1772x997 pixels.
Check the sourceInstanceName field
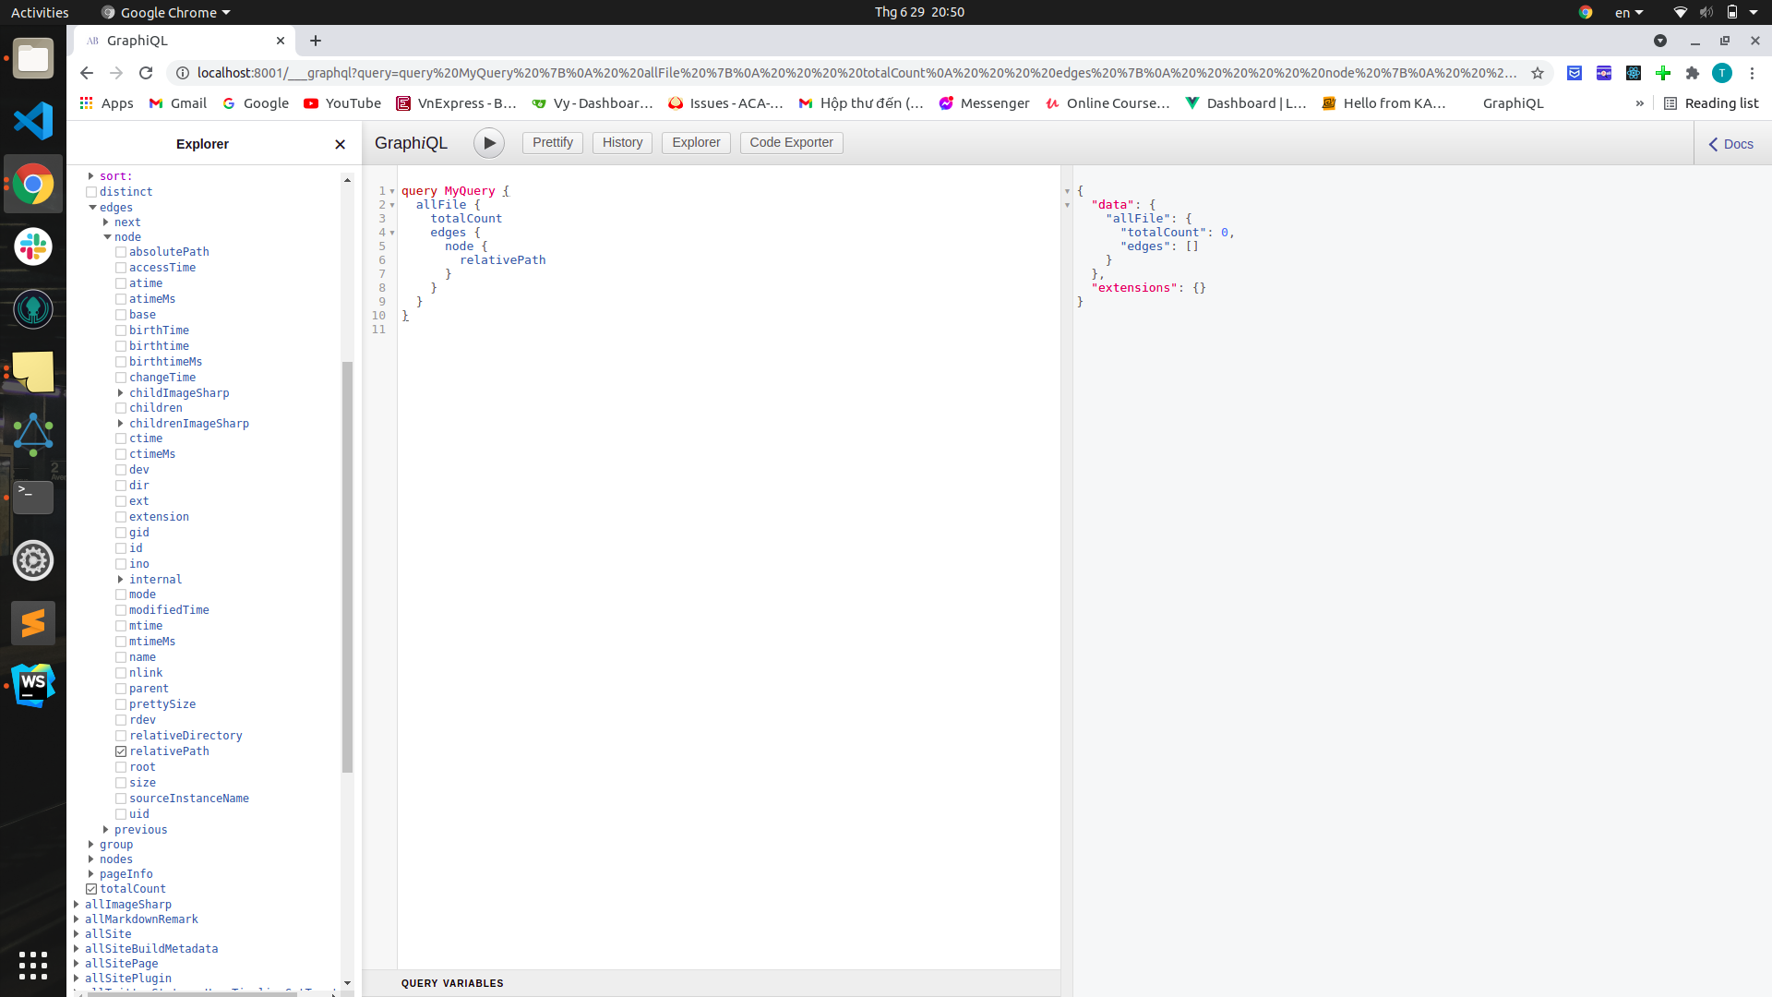coord(121,799)
